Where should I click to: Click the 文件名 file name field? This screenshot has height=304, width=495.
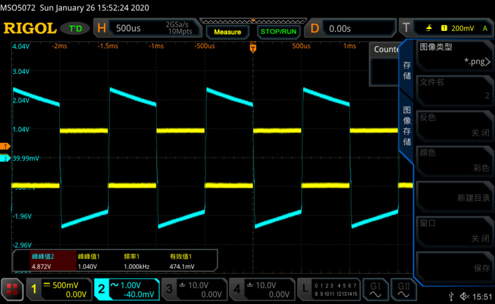coord(454,89)
